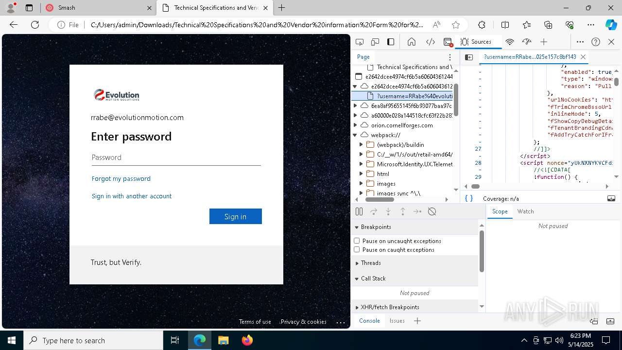Enable Pause on uncaught exceptions
Screen dimensions: 622x350
[x=357, y=241]
